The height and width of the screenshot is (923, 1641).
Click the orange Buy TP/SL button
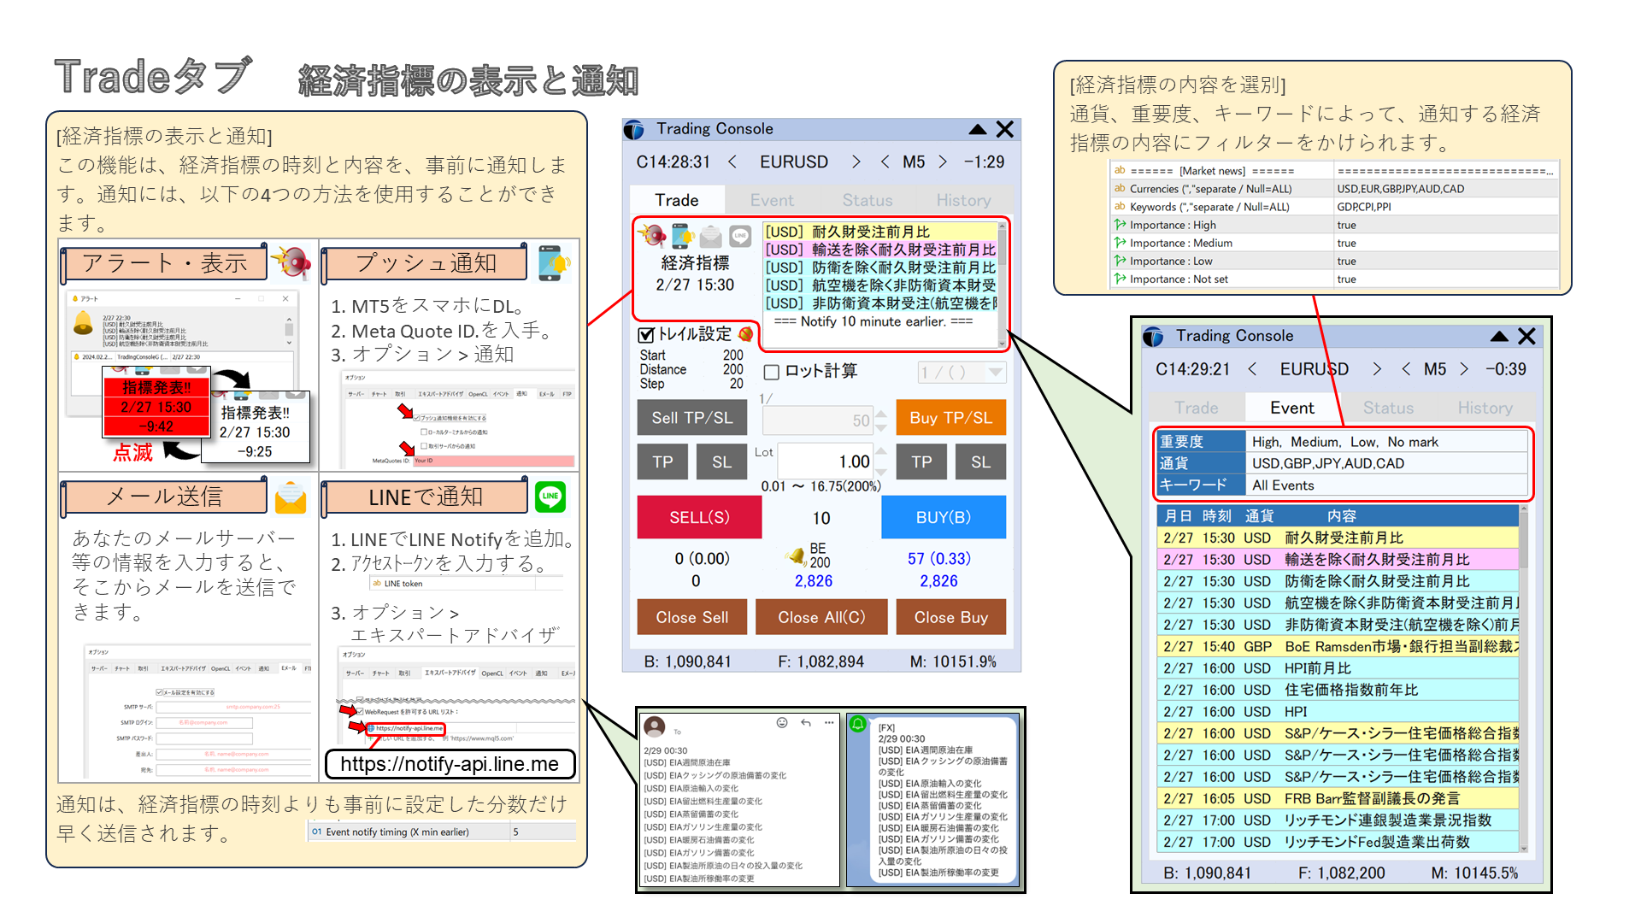950,418
